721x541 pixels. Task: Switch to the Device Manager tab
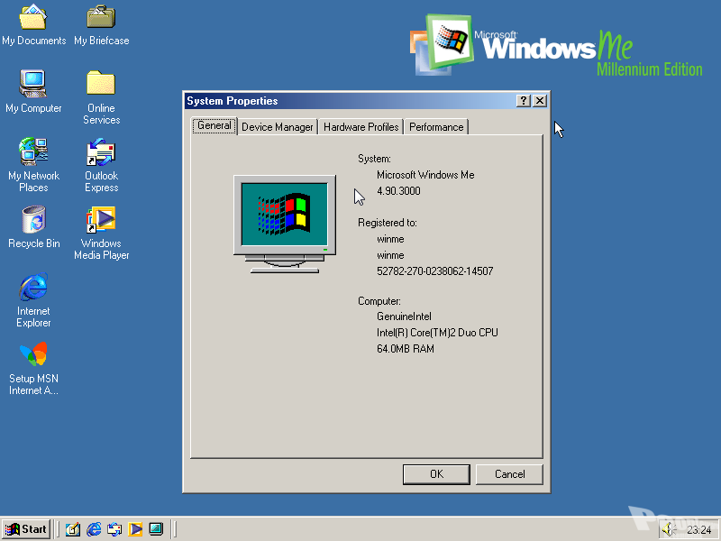278,127
